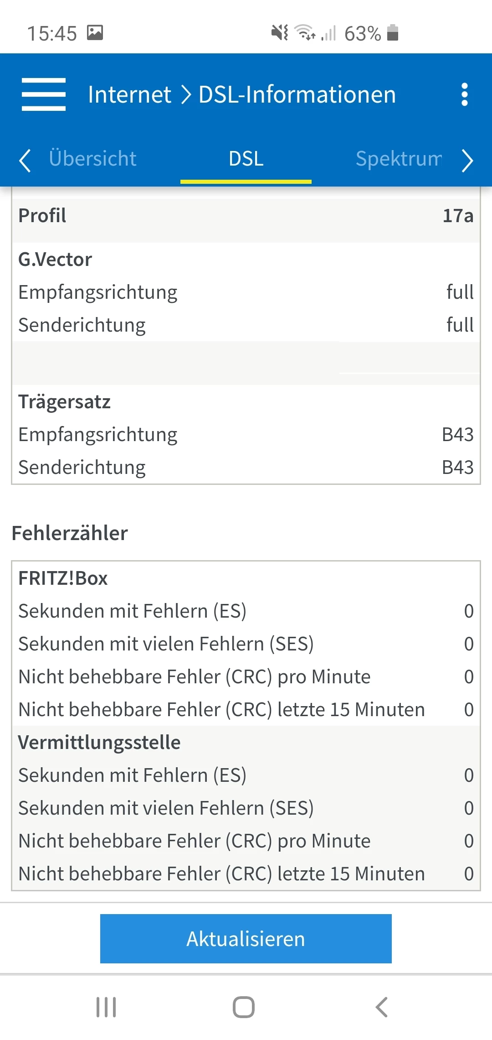Image resolution: width=492 pixels, height=1040 pixels.
Task: Tap the Fehlerzähler section heading
Action: pyautogui.click(x=70, y=533)
